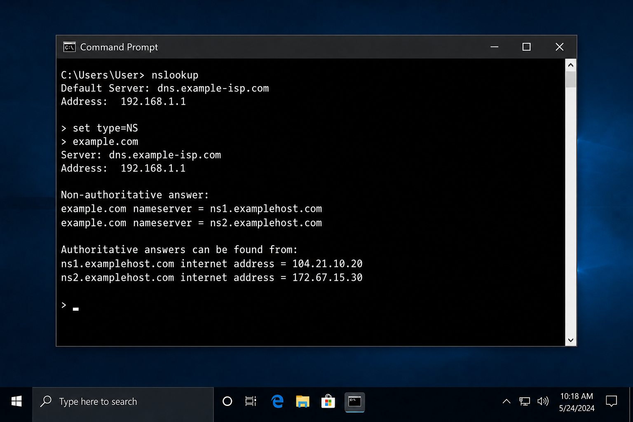Click the address 172.67.15.30
This screenshot has width=633, height=422.
point(328,278)
